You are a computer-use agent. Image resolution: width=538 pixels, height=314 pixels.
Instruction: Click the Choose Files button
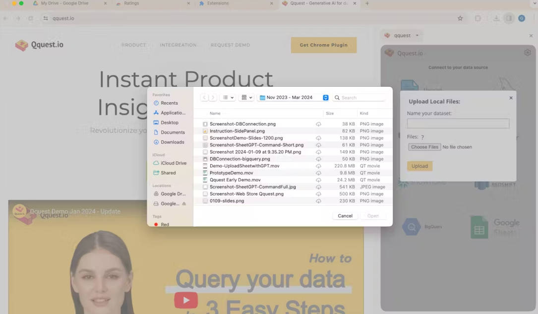[x=424, y=147]
